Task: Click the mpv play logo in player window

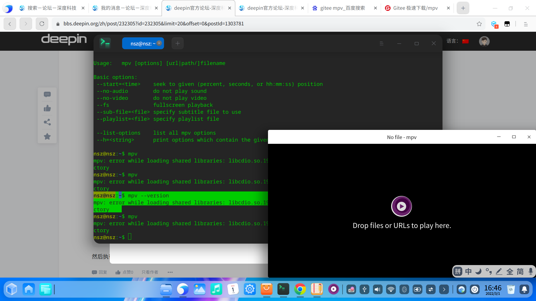Action: [x=401, y=206]
